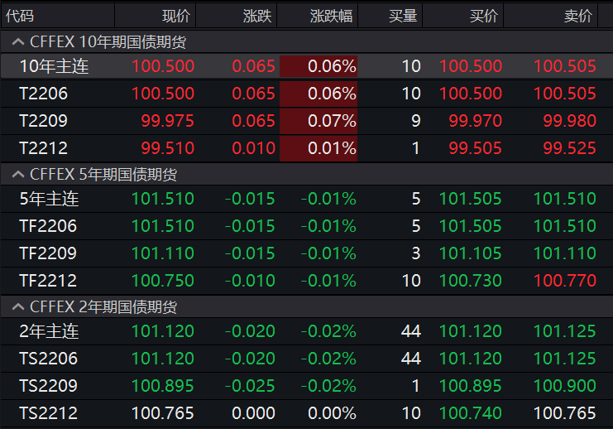
Task: Sort by 买量 column header
Action: (403, 16)
